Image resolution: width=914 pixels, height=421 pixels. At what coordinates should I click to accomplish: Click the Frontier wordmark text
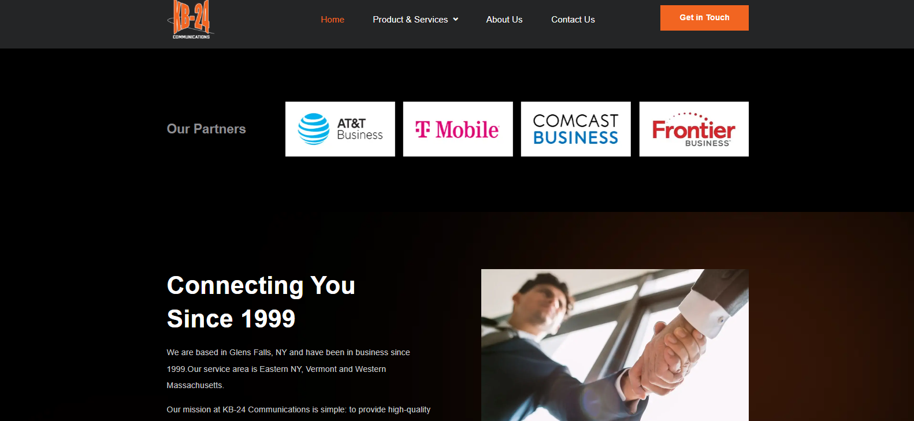[693, 129]
